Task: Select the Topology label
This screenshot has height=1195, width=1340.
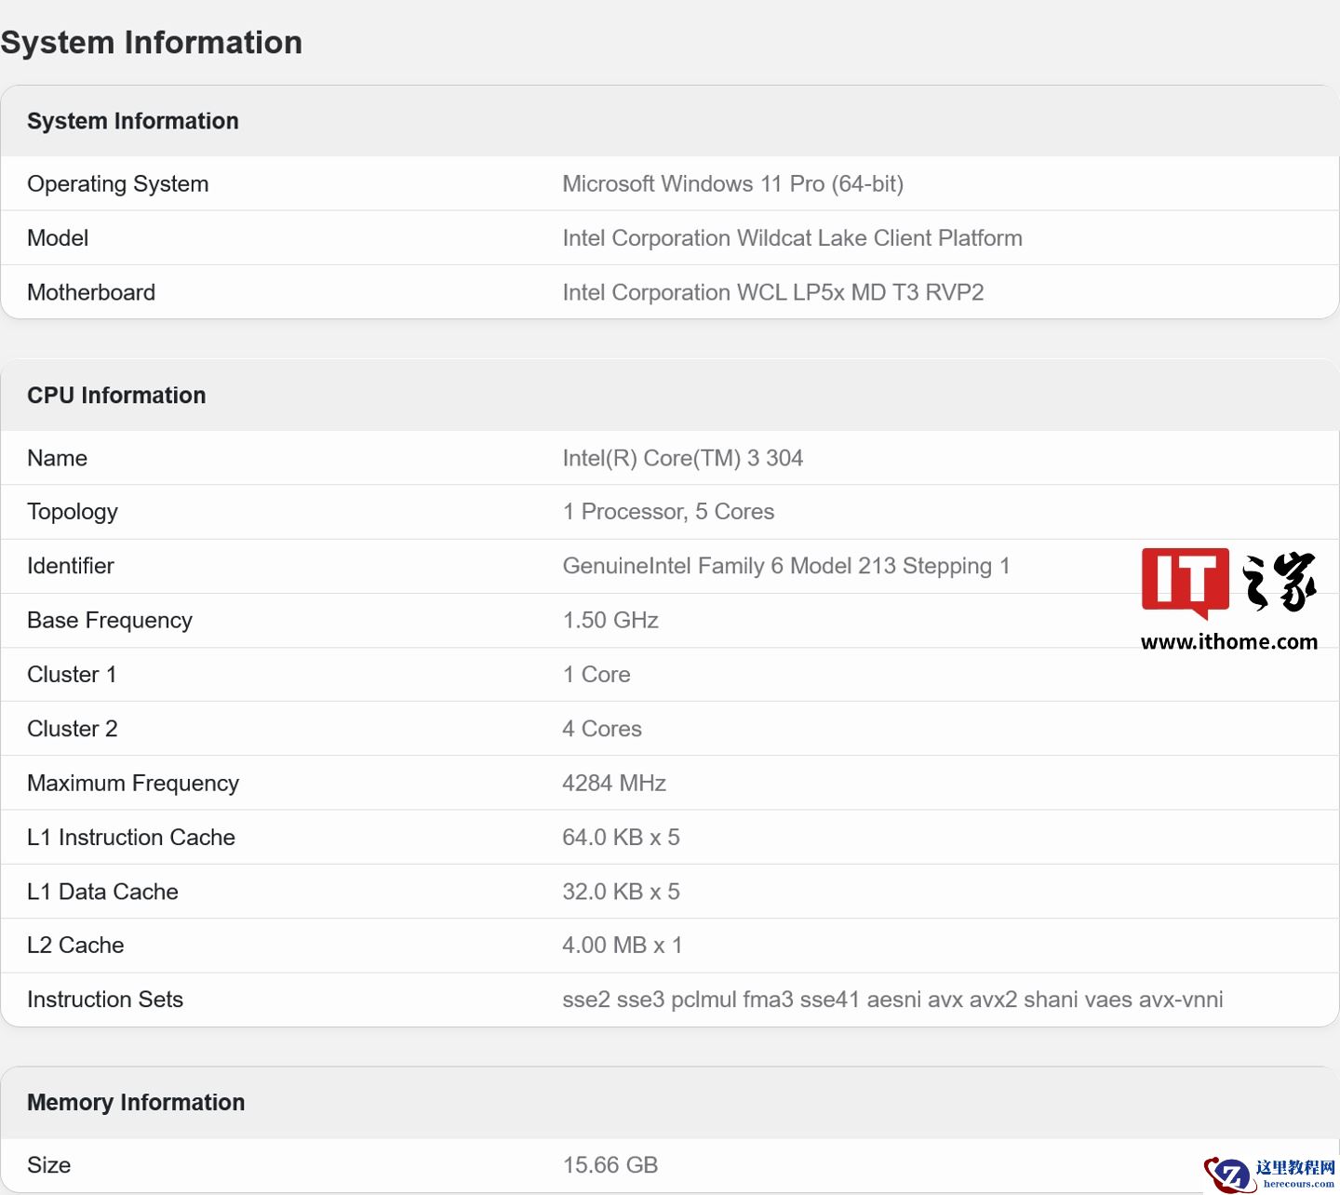Action: [x=73, y=512]
